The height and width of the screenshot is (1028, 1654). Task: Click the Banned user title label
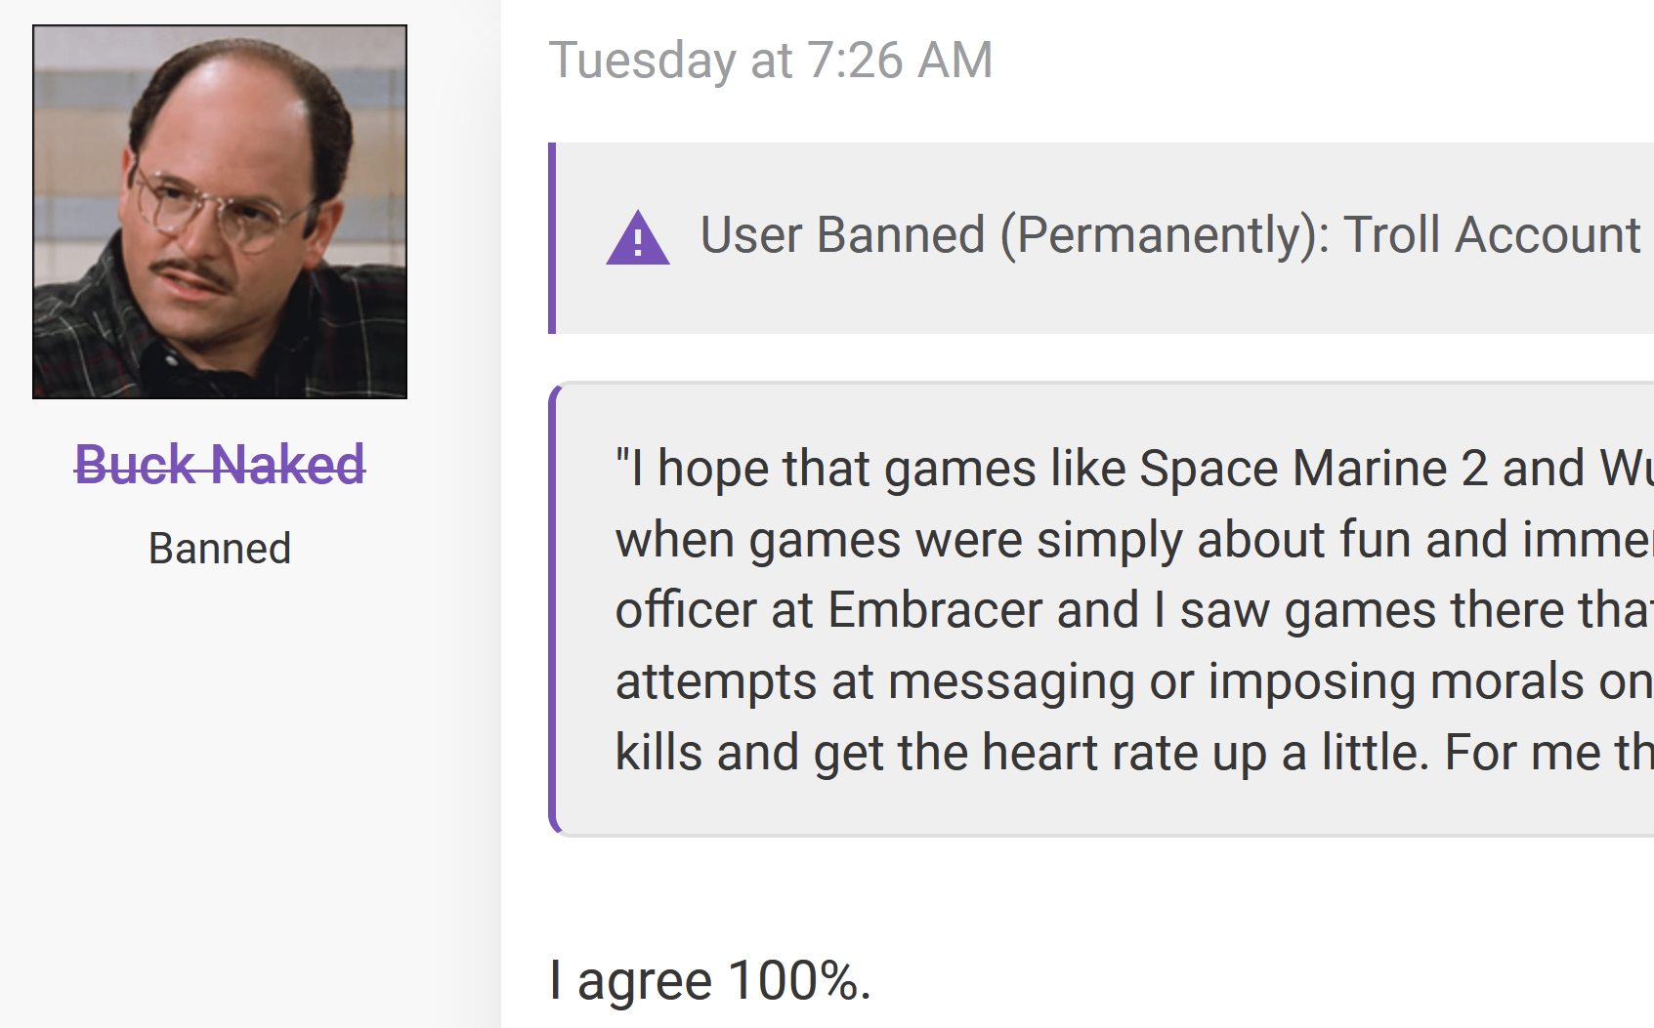coord(220,549)
